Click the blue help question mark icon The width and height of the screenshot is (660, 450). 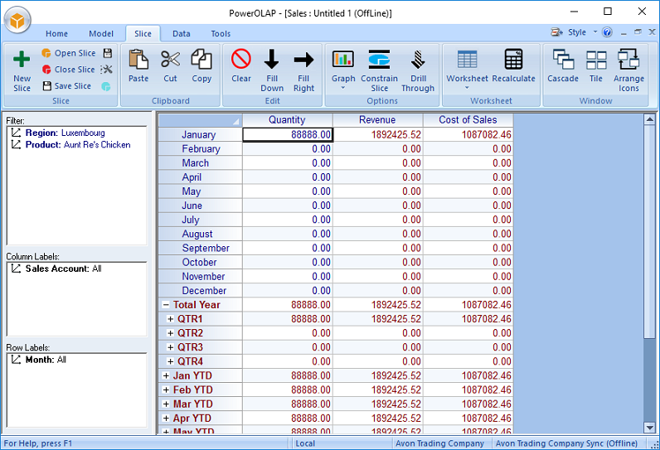[x=607, y=32]
